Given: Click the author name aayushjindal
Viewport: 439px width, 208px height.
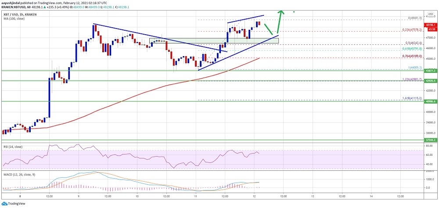Looking at the screenshot, I should point(11,3).
